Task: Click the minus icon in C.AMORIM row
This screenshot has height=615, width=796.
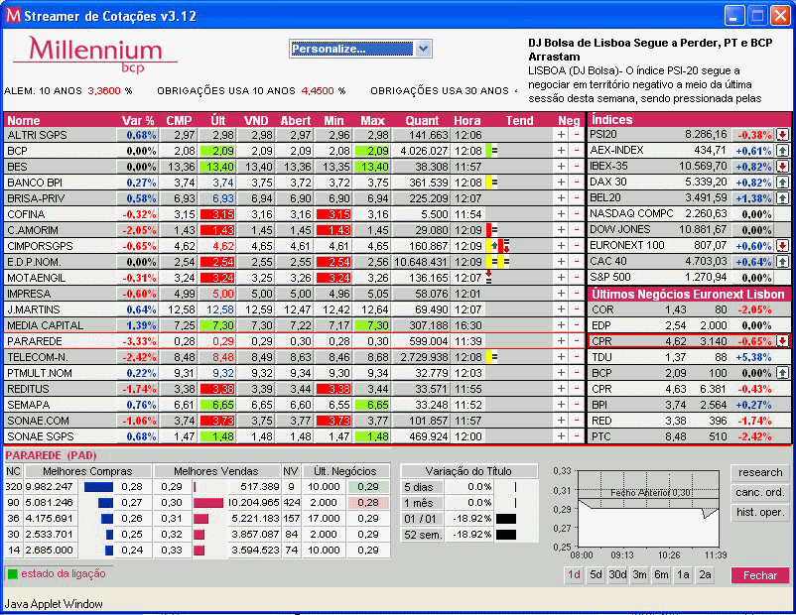Action: click(577, 230)
